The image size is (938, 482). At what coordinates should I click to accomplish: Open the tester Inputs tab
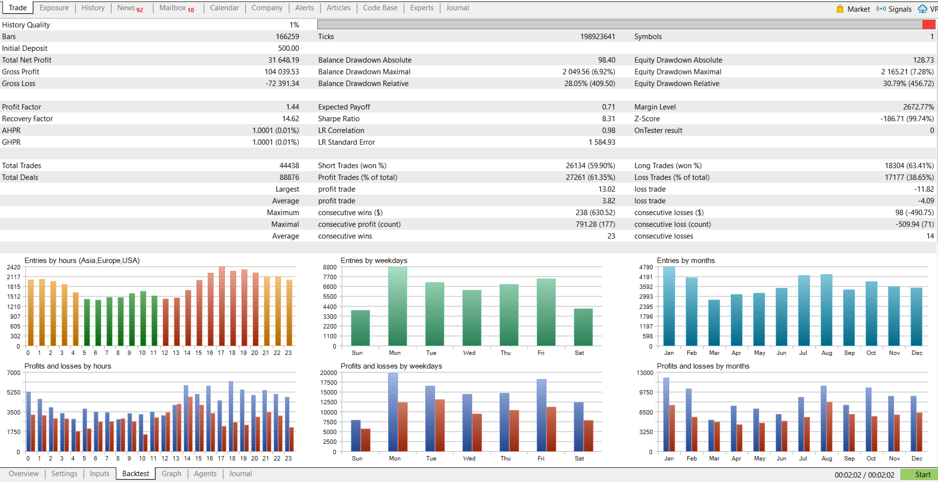100,474
